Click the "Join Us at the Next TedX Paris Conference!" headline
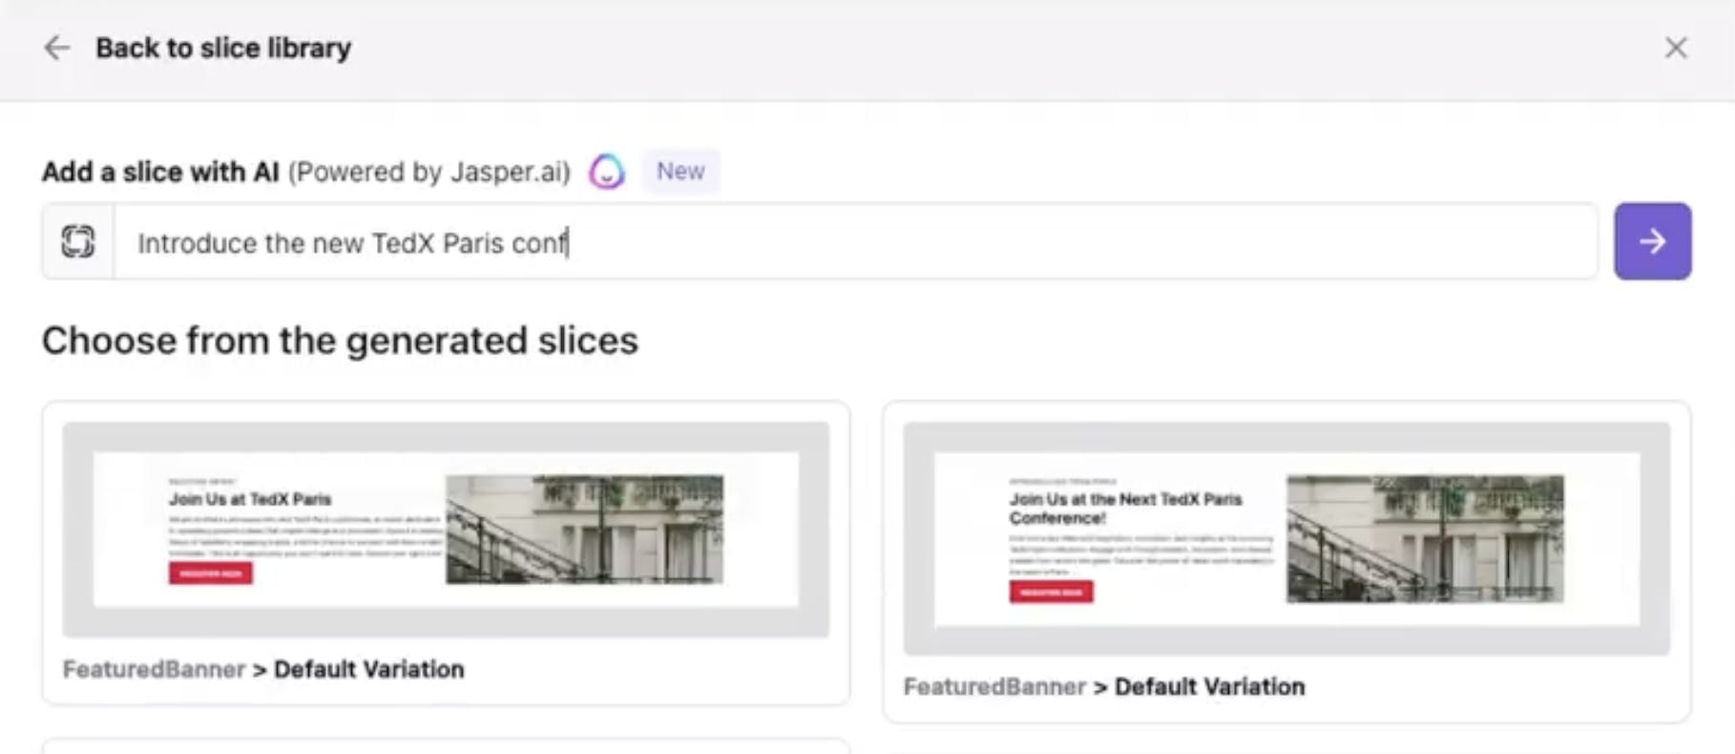Viewport: 1735px width, 754px height. pos(1125,509)
